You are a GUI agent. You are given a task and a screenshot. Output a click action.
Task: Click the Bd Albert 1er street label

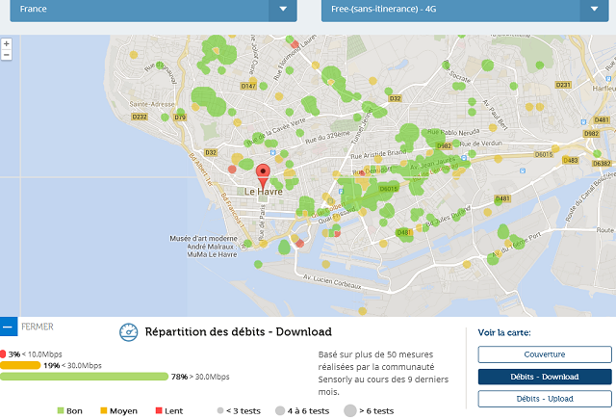(201, 170)
